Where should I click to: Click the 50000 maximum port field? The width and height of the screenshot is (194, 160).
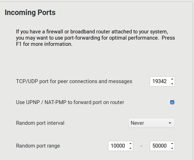[x=159, y=146]
